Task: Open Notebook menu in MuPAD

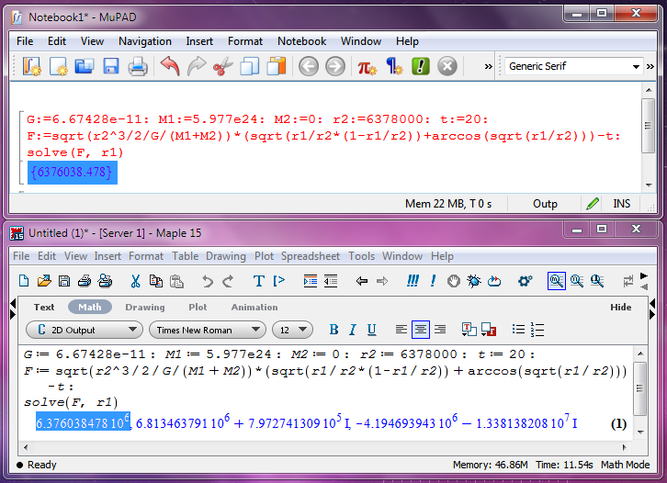Action: [301, 41]
